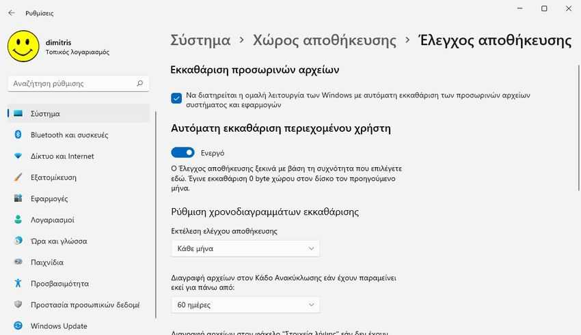Uncheck automatic temporary files cleanup checkbox
This screenshot has height=335, width=581.
tap(176, 98)
